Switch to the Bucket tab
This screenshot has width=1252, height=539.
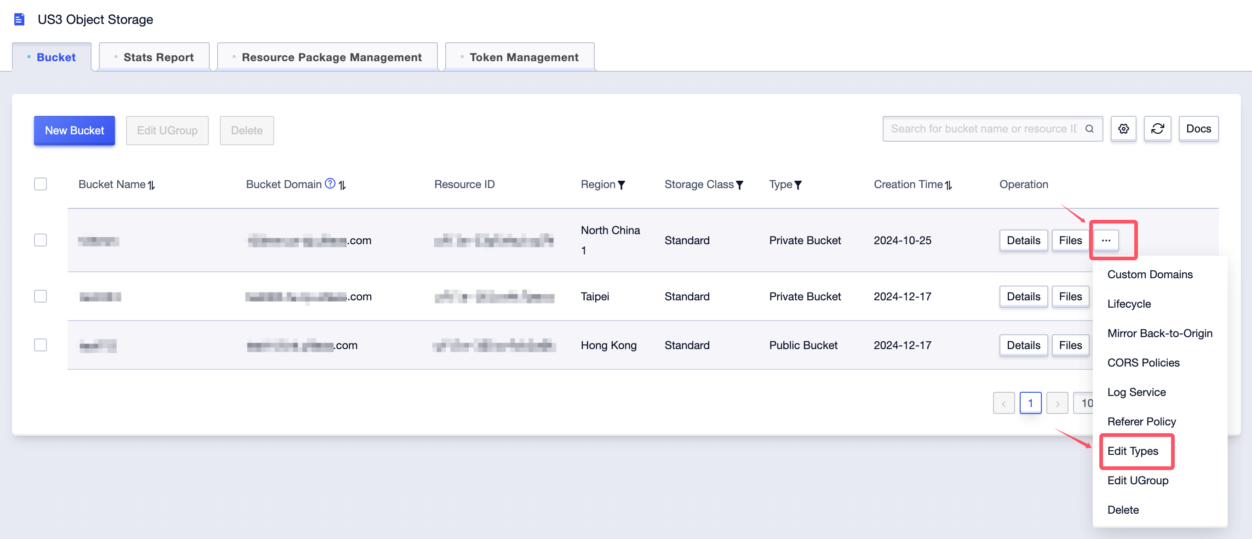coord(52,57)
